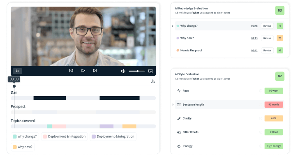Screen dimensions: 293x157
Task: Change the 1x playback speed
Action: (17, 71)
